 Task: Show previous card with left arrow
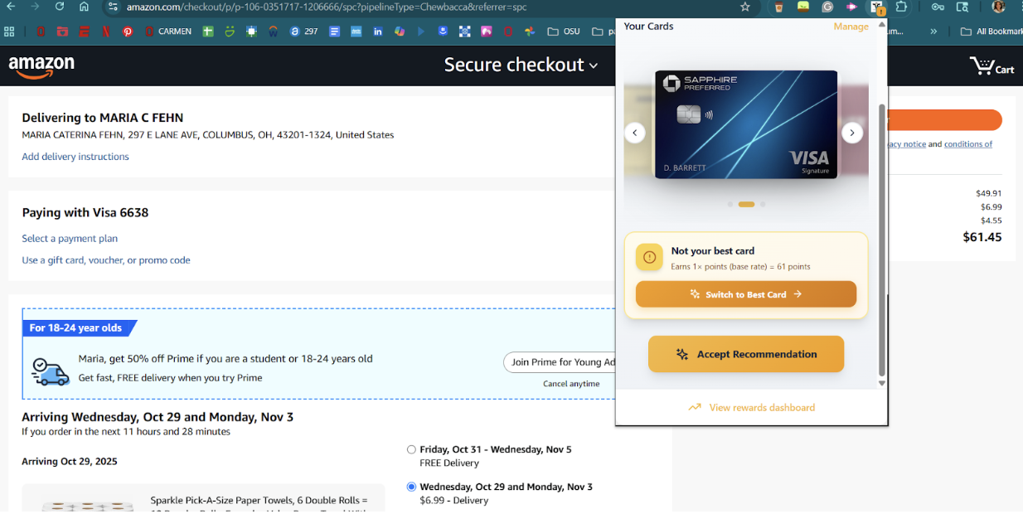tap(635, 133)
